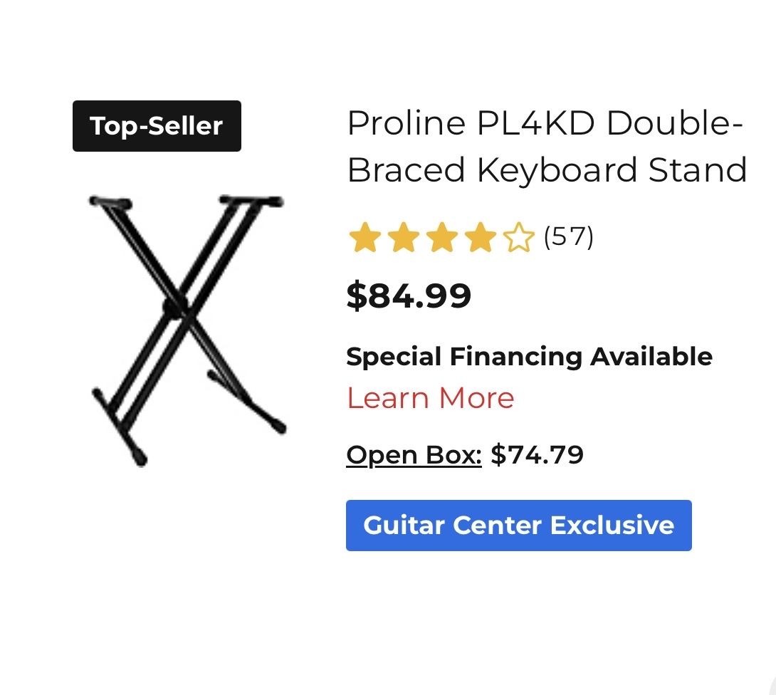Image resolution: width=776 pixels, height=695 pixels.
Task: Click the Special Financing Available text
Action: click(x=529, y=356)
